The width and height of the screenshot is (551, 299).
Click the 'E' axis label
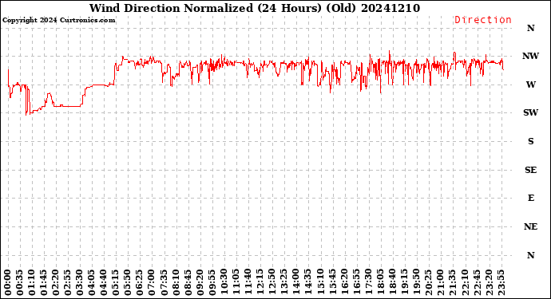click(x=530, y=199)
